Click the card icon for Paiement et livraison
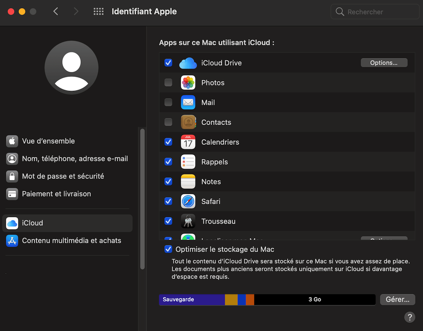 [x=12, y=194]
